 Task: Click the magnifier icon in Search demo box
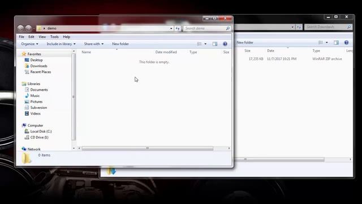[x=227, y=28]
